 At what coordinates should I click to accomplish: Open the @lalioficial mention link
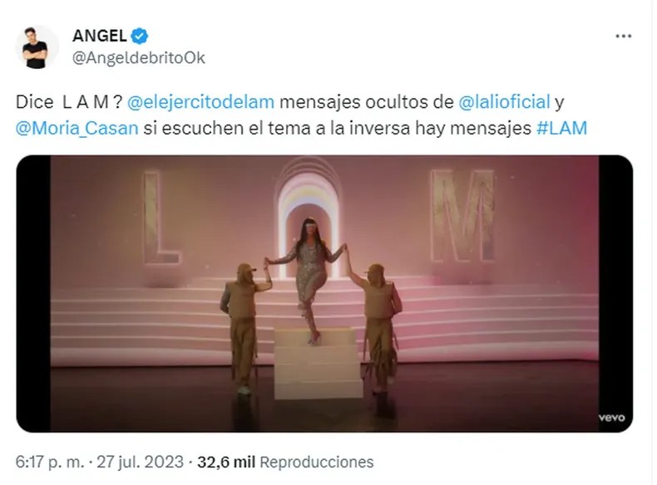pyautogui.click(x=504, y=101)
